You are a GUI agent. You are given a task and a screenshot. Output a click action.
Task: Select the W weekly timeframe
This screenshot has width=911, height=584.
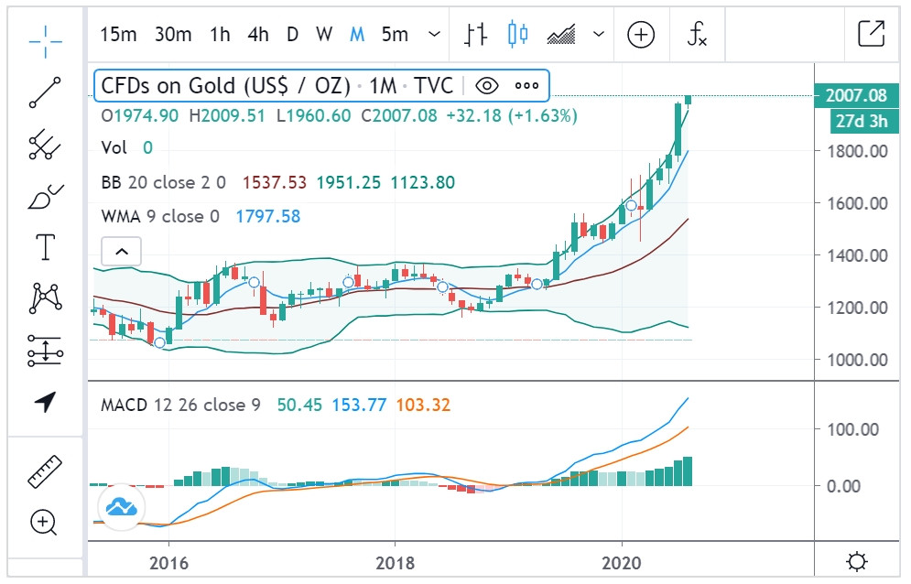[324, 35]
